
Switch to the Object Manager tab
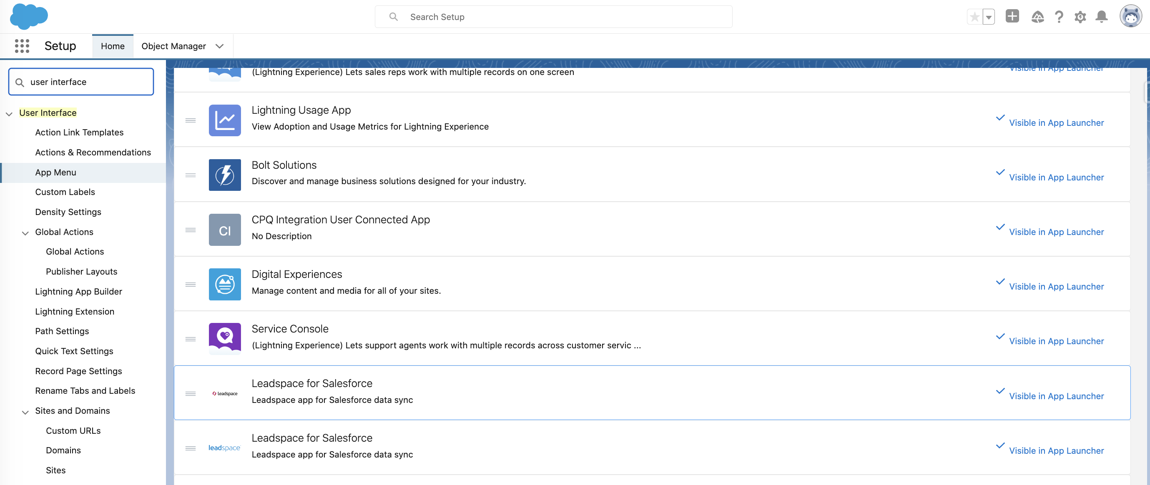coord(173,46)
